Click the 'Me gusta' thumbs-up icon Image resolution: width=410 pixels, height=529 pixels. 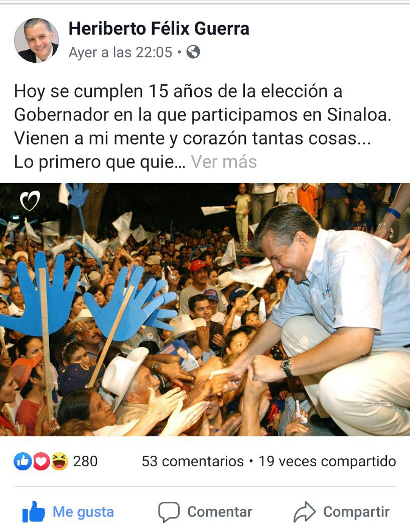(x=33, y=511)
